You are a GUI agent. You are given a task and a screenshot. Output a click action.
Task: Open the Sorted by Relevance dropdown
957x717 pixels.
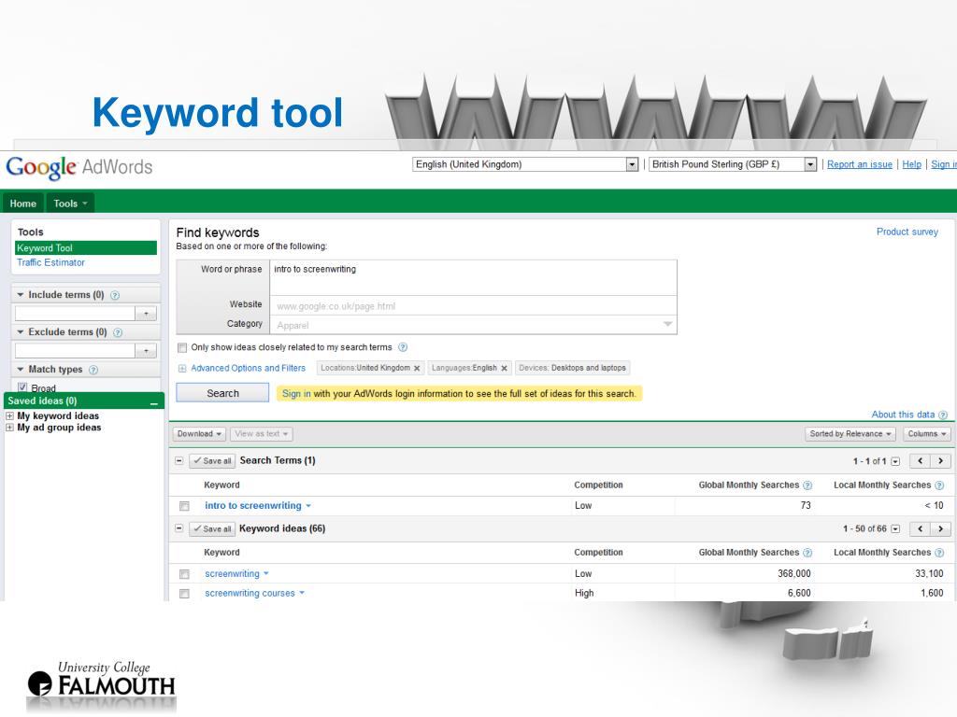pos(850,434)
